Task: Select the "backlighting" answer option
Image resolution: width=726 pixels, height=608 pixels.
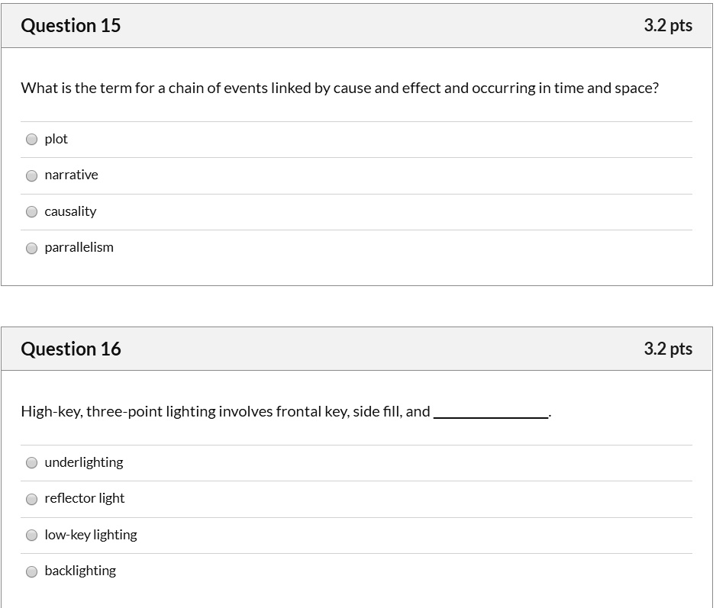Action: [x=80, y=571]
